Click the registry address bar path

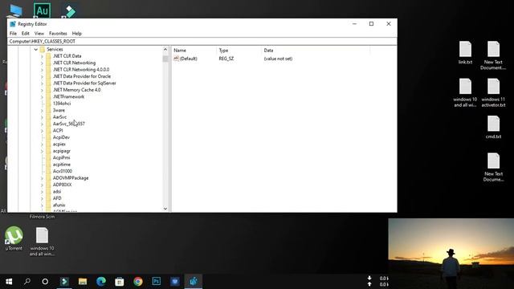coord(43,41)
